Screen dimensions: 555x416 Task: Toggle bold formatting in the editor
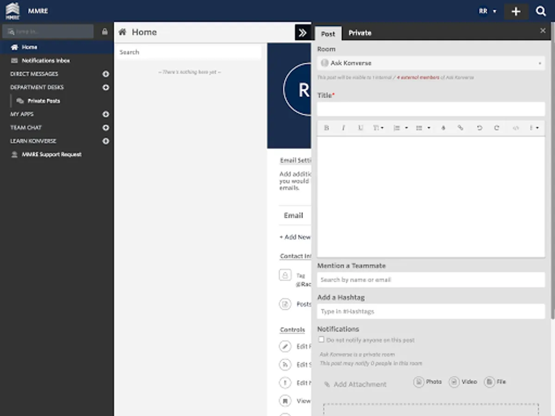(327, 128)
